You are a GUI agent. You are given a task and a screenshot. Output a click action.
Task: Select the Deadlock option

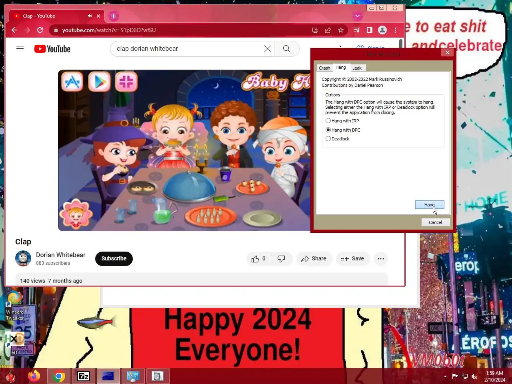[338, 139]
